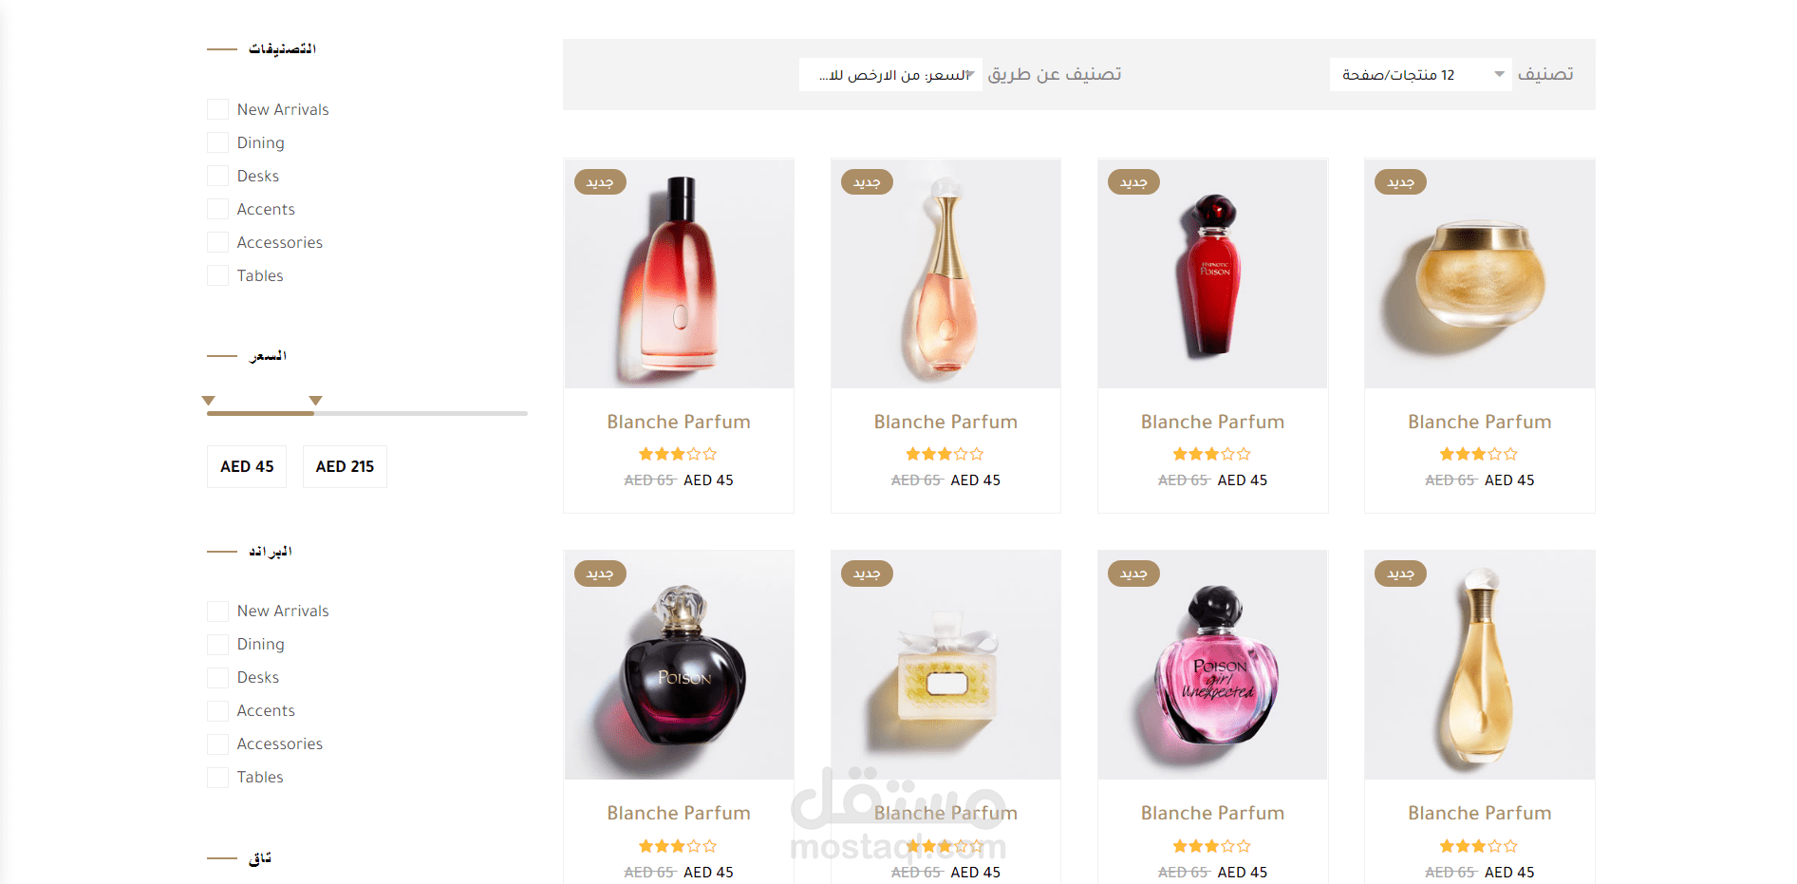Click the star rating under the Poison Girl Unexpected product

(x=1212, y=846)
